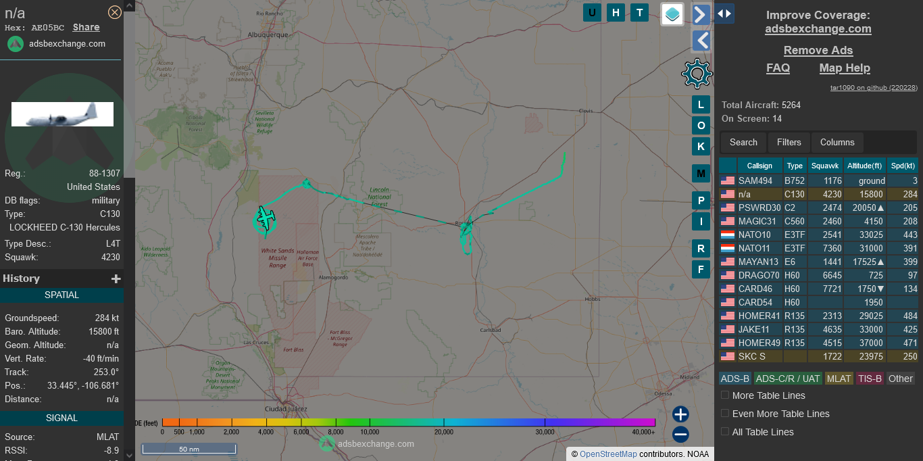The image size is (923, 461).
Task: Select the CARD54 aircraft row
Action: coord(818,302)
